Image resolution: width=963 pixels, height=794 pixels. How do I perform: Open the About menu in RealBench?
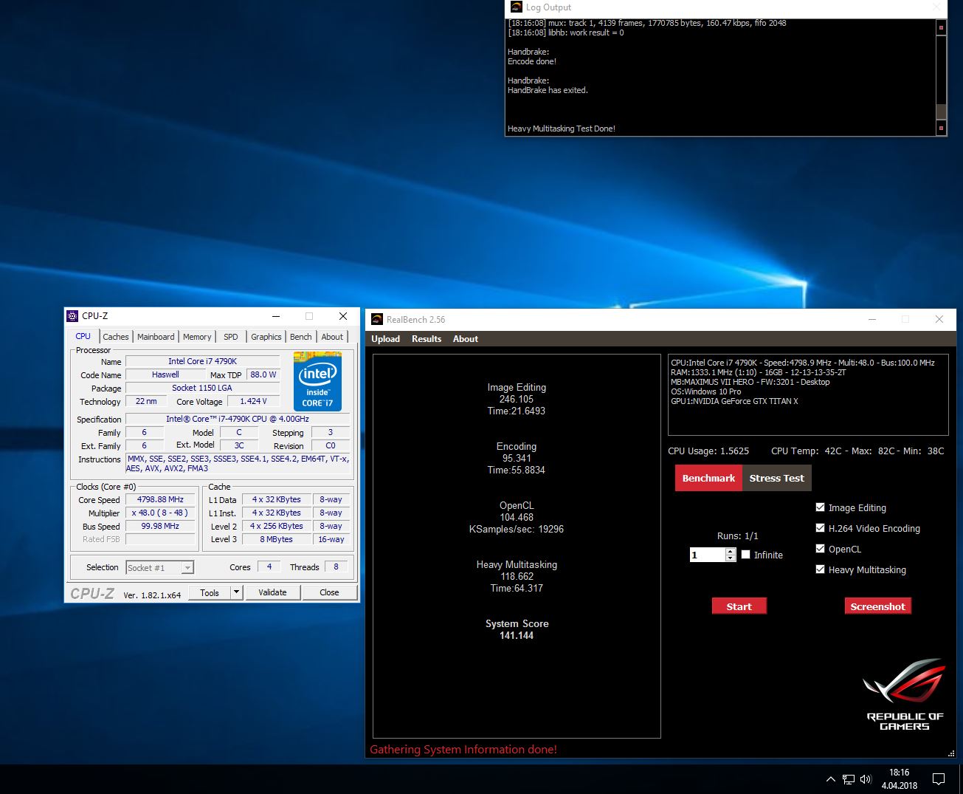pyautogui.click(x=466, y=339)
